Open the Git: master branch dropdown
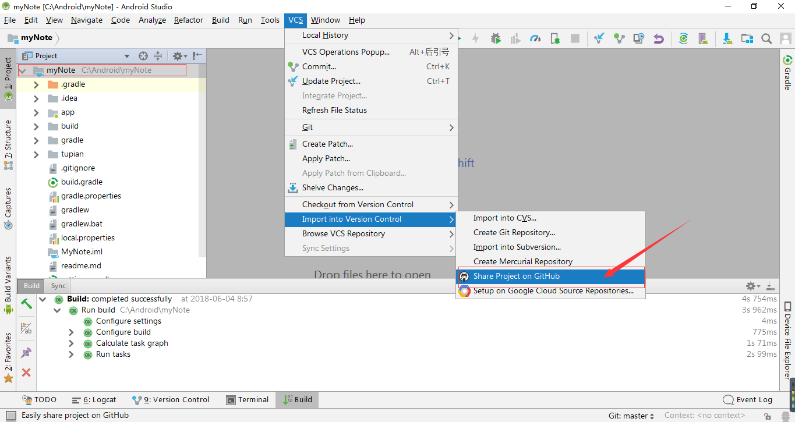Screen dimensions: 795x422 click(x=631, y=416)
